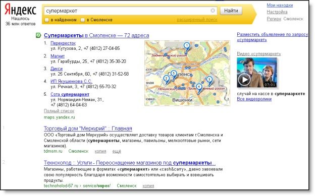Select map pin number 3

[209, 81]
